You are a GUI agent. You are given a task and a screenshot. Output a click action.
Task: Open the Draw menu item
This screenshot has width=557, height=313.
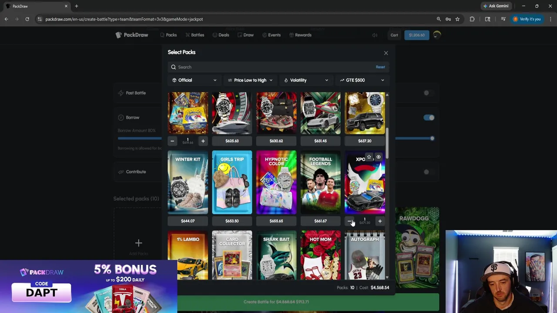pyautogui.click(x=245, y=35)
